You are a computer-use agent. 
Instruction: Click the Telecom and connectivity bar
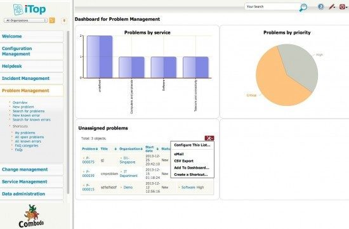[x=195, y=67]
